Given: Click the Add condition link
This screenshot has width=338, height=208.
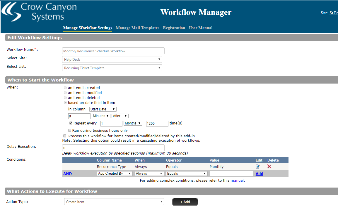Looking at the screenshot, I should (259, 174).
